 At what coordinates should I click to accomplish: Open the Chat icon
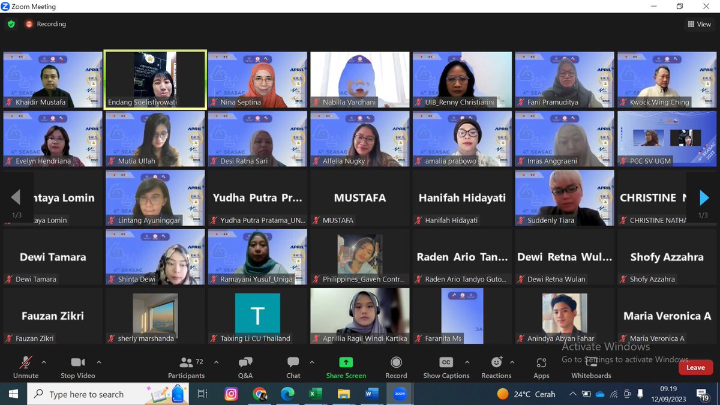pyautogui.click(x=293, y=362)
